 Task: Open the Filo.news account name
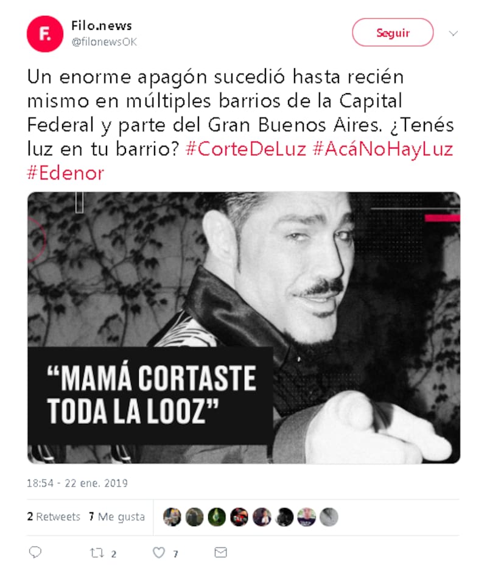(x=102, y=26)
